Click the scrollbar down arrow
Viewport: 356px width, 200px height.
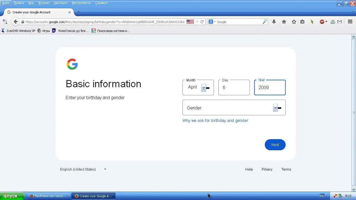354,189
